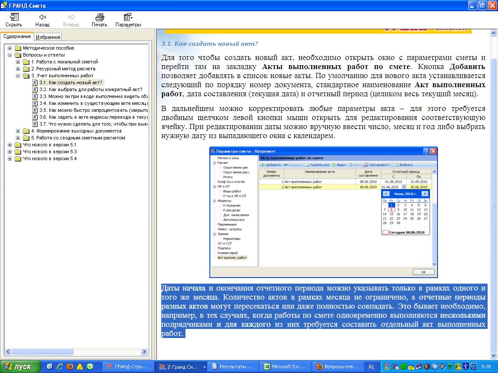The width and height of the screenshot is (498, 373).
Task: Open topic 3.4. Как изменить в существующем акте
Action: tap(93, 104)
